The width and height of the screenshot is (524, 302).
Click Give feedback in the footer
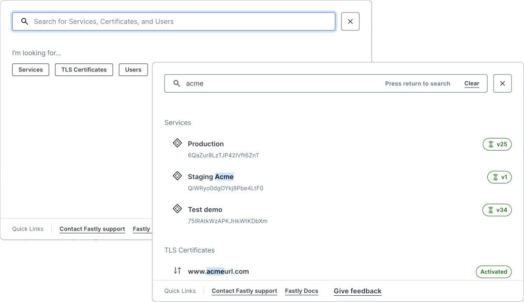click(x=358, y=290)
